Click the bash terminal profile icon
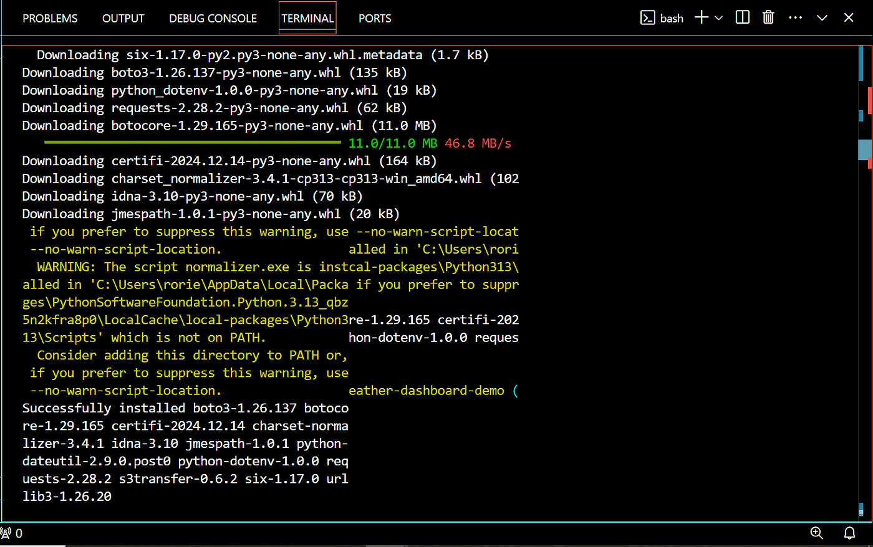 tap(648, 18)
